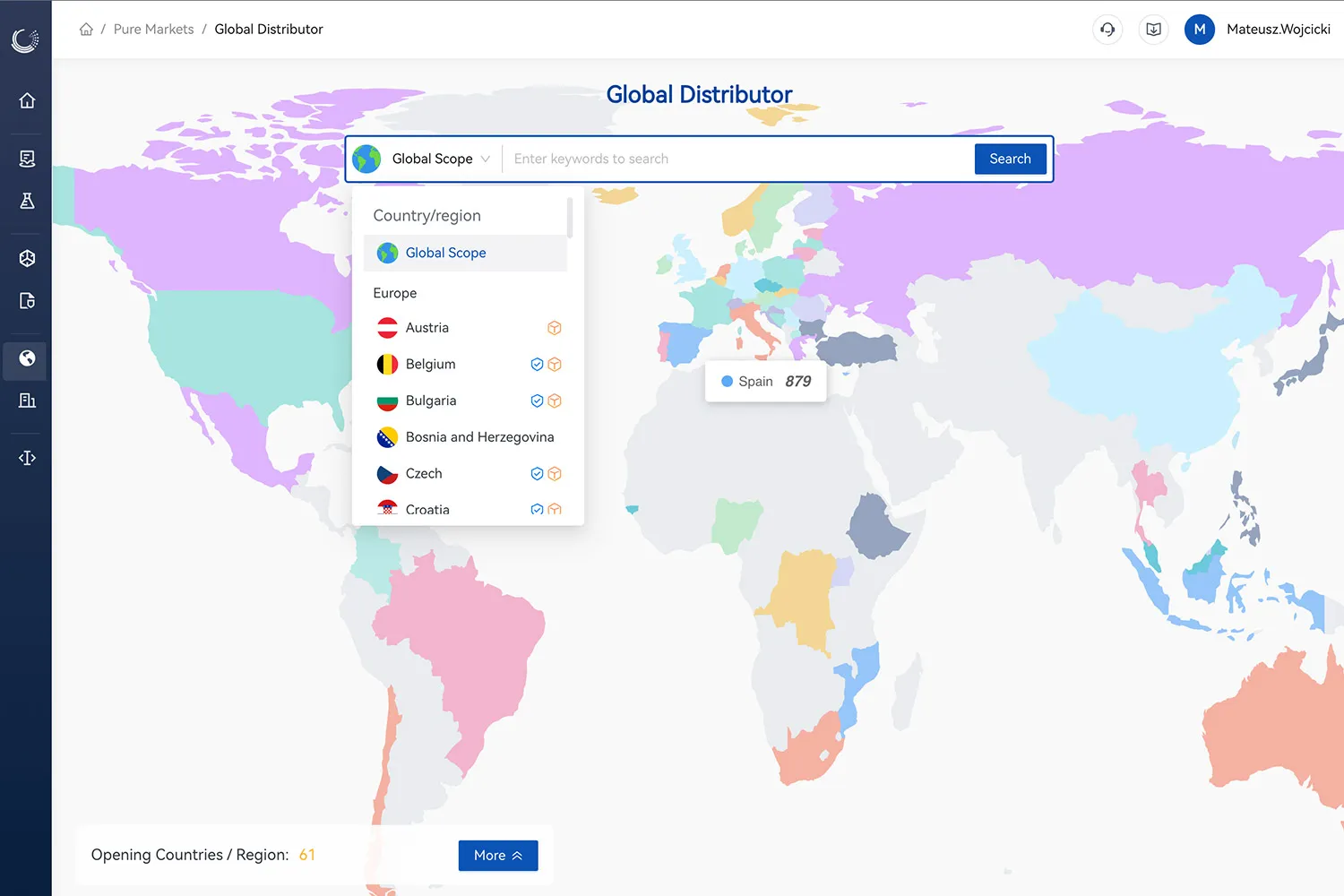Click the inbox tray icon in top bar
This screenshot has width=1344, height=896.
pyautogui.click(x=1153, y=29)
